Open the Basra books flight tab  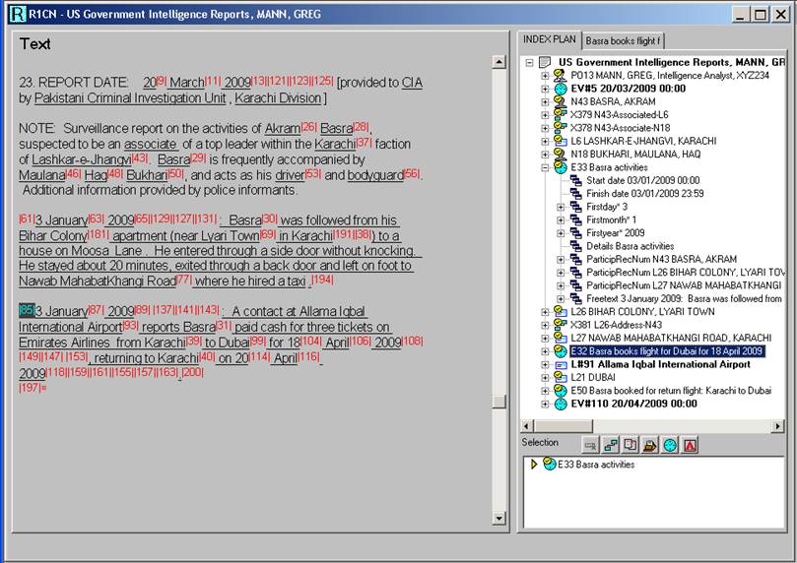click(x=623, y=40)
